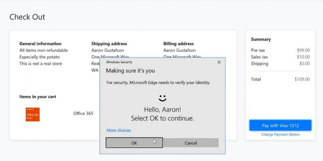
Task: Click the General information heading
Action: click(x=41, y=44)
